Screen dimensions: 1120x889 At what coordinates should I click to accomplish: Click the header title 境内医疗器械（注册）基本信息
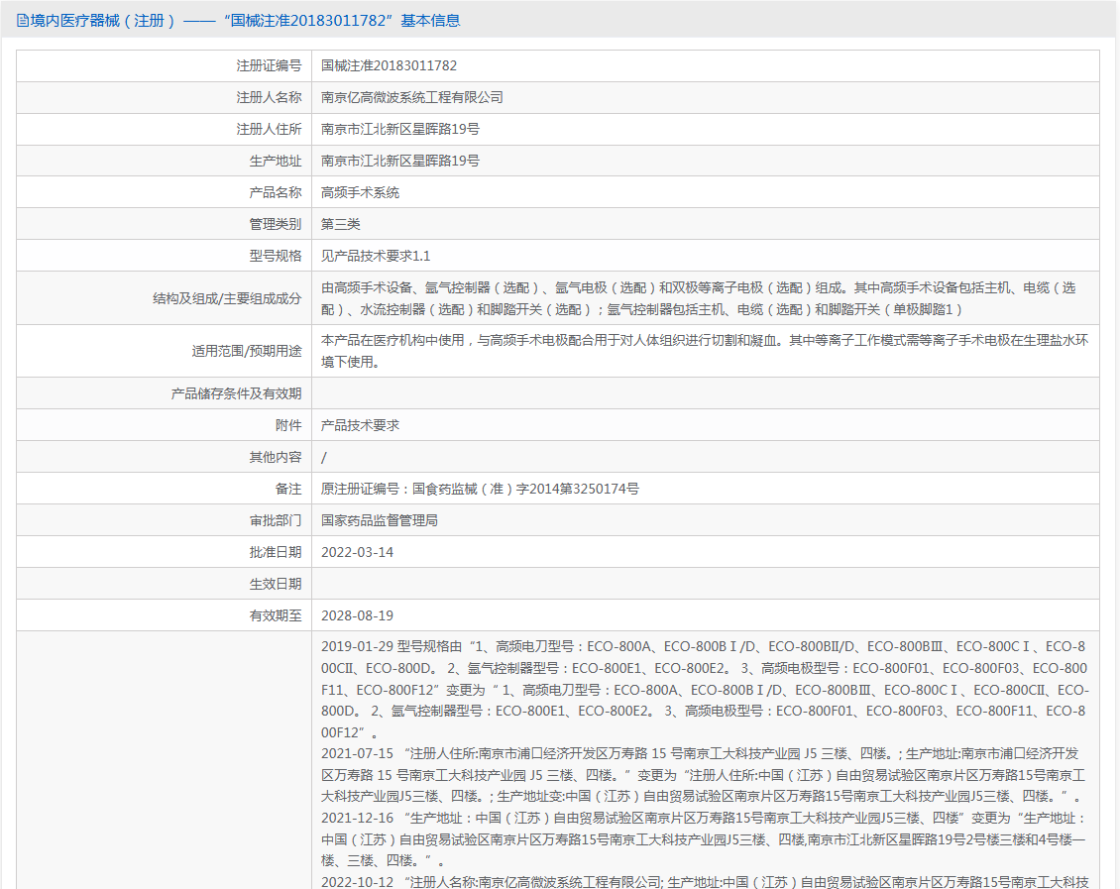(x=245, y=21)
